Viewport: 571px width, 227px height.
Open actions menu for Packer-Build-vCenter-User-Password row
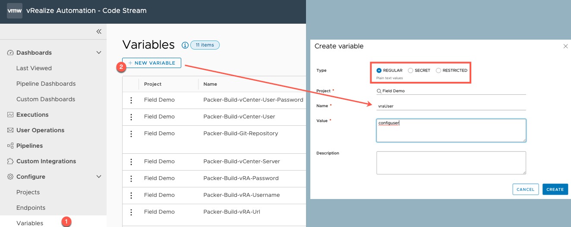pyautogui.click(x=131, y=100)
